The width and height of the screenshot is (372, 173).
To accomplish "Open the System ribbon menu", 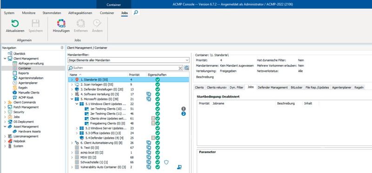I will 9,13.
